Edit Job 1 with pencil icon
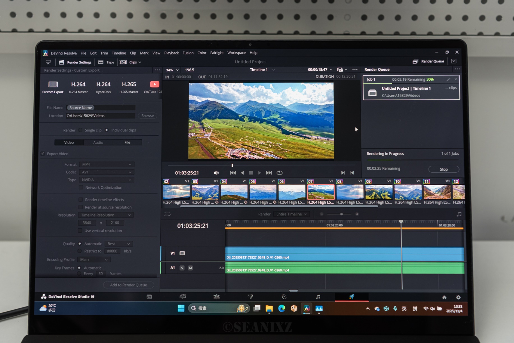 (x=448, y=80)
